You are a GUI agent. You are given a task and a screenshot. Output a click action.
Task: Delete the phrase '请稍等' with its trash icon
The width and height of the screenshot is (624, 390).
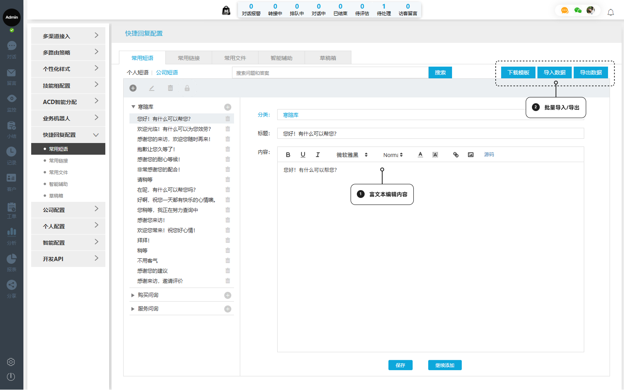(x=228, y=180)
